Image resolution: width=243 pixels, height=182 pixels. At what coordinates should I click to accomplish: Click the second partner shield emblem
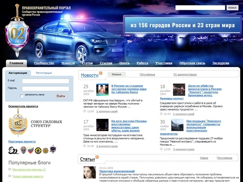point(23,150)
